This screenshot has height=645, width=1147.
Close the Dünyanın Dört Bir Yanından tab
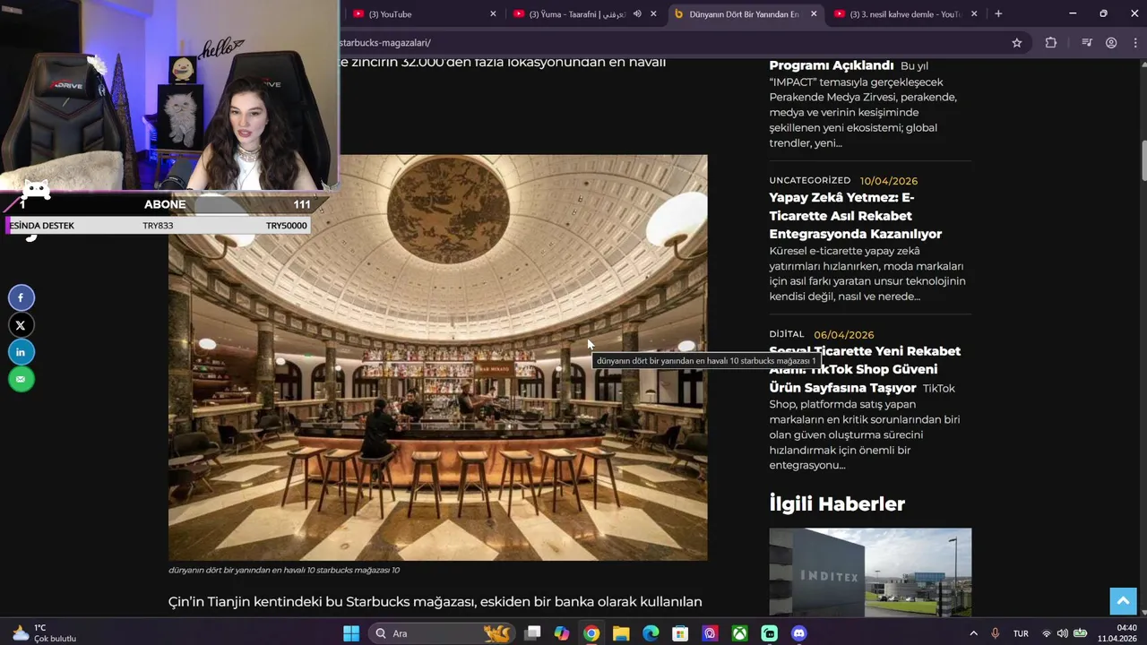(x=814, y=13)
